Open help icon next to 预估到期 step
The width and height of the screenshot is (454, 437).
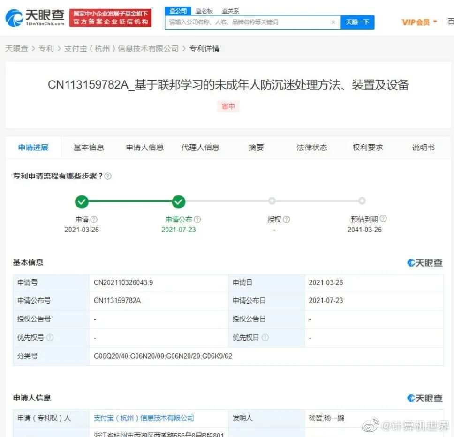point(383,219)
